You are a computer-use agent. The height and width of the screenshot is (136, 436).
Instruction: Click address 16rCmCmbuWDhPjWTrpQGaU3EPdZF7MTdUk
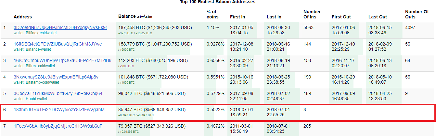pos(62,60)
